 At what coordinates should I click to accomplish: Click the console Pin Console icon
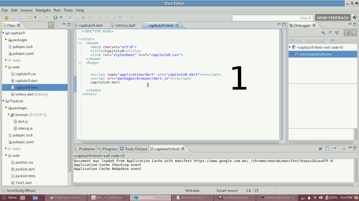[334, 149]
